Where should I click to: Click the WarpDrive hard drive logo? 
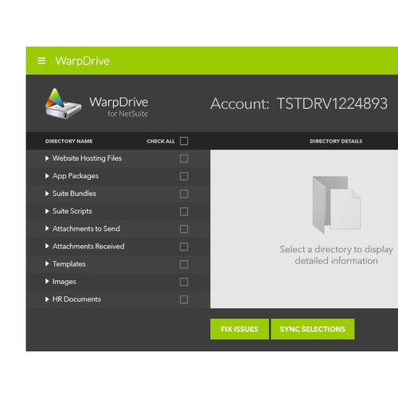[63, 103]
